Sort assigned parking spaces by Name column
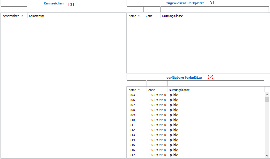 133,16
